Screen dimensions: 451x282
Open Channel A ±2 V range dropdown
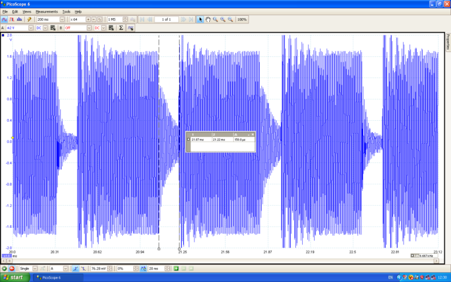32,27
